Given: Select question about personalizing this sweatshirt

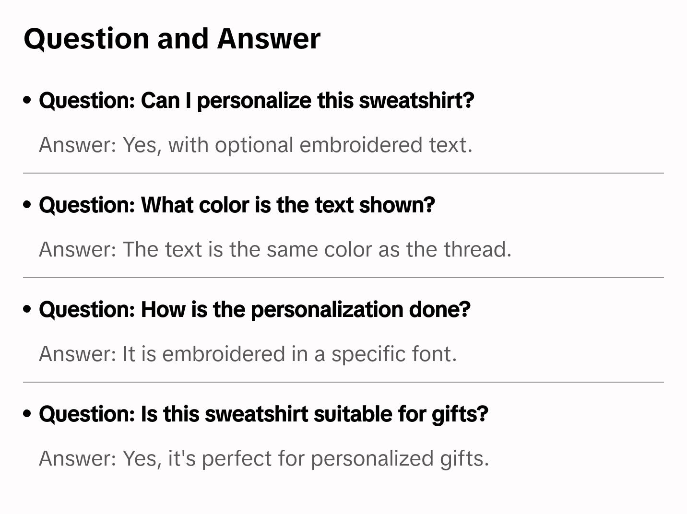Looking at the screenshot, I should 256,100.
